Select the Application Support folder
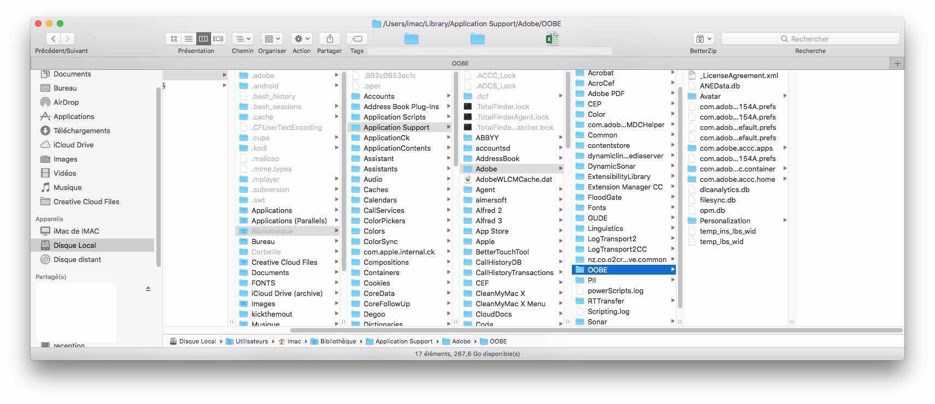This screenshot has height=404, width=935. coord(400,127)
